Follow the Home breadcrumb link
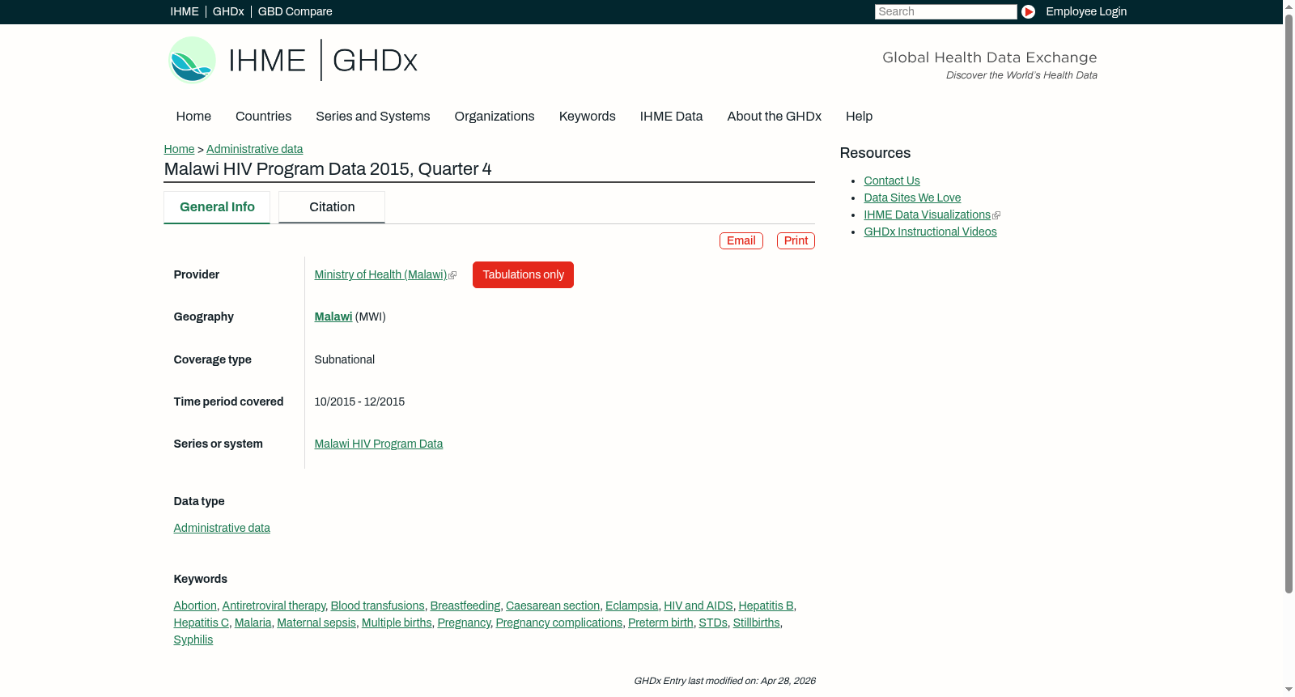The width and height of the screenshot is (1295, 697). pos(179,149)
